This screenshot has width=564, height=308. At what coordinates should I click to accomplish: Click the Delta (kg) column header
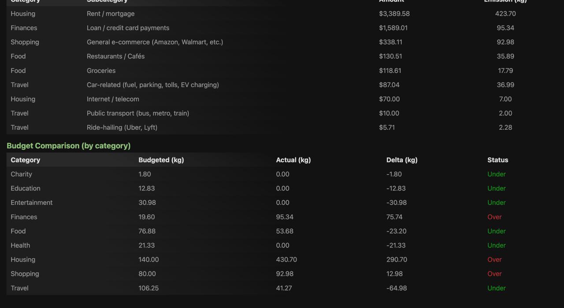(401, 160)
